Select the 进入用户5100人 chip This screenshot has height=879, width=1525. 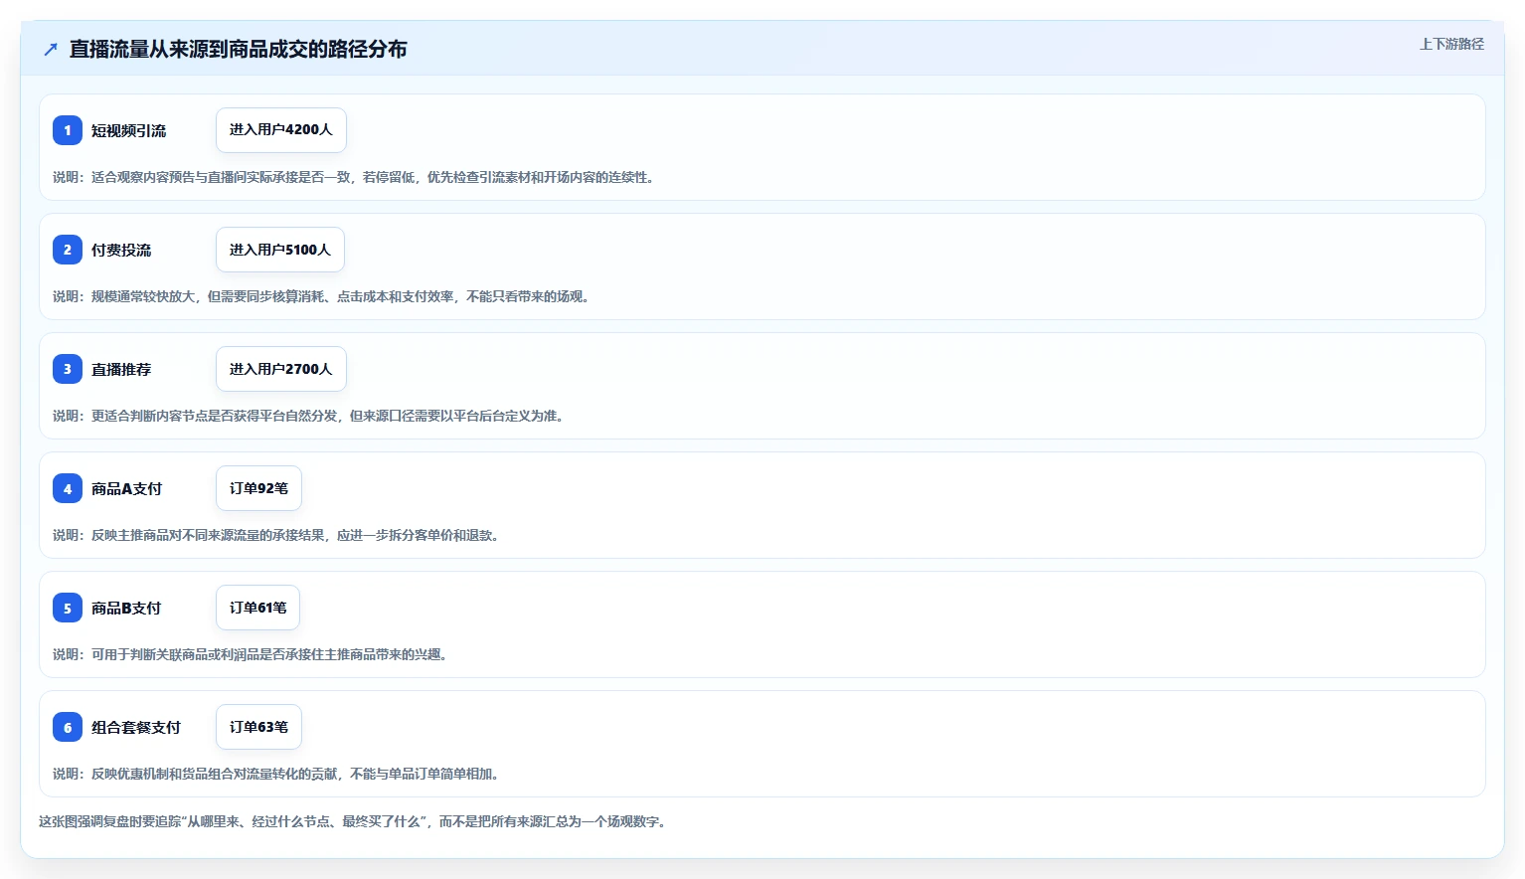click(280, 250)
